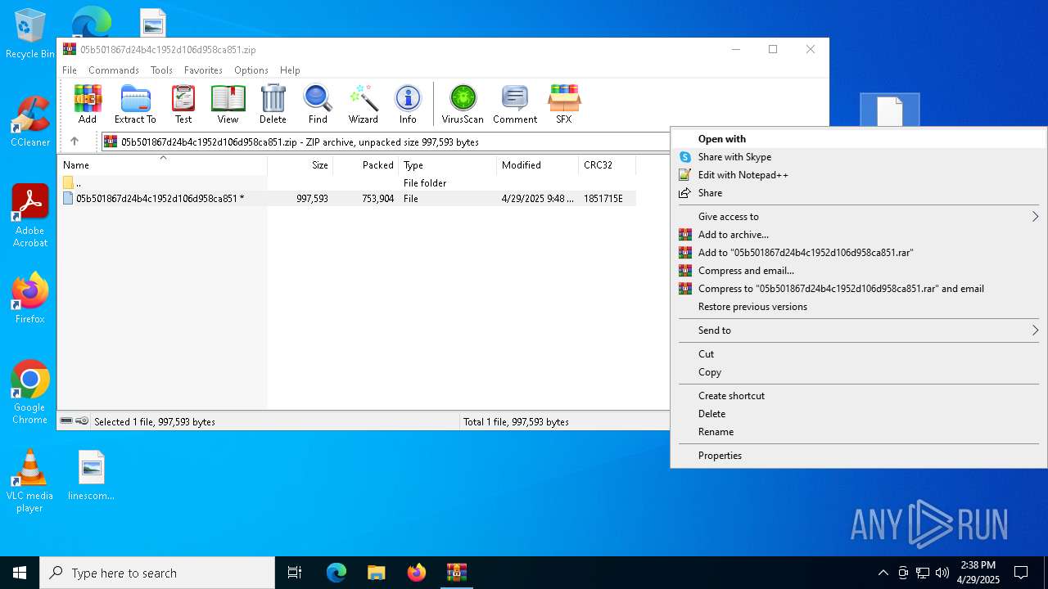Click the Add toolbar icon in WinRAR
The width and height of the screenshot is (1048, 589).
point(88,104)
